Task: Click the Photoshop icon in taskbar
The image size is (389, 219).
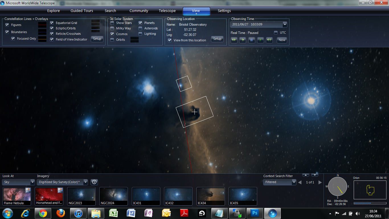Action: point(254,213)
